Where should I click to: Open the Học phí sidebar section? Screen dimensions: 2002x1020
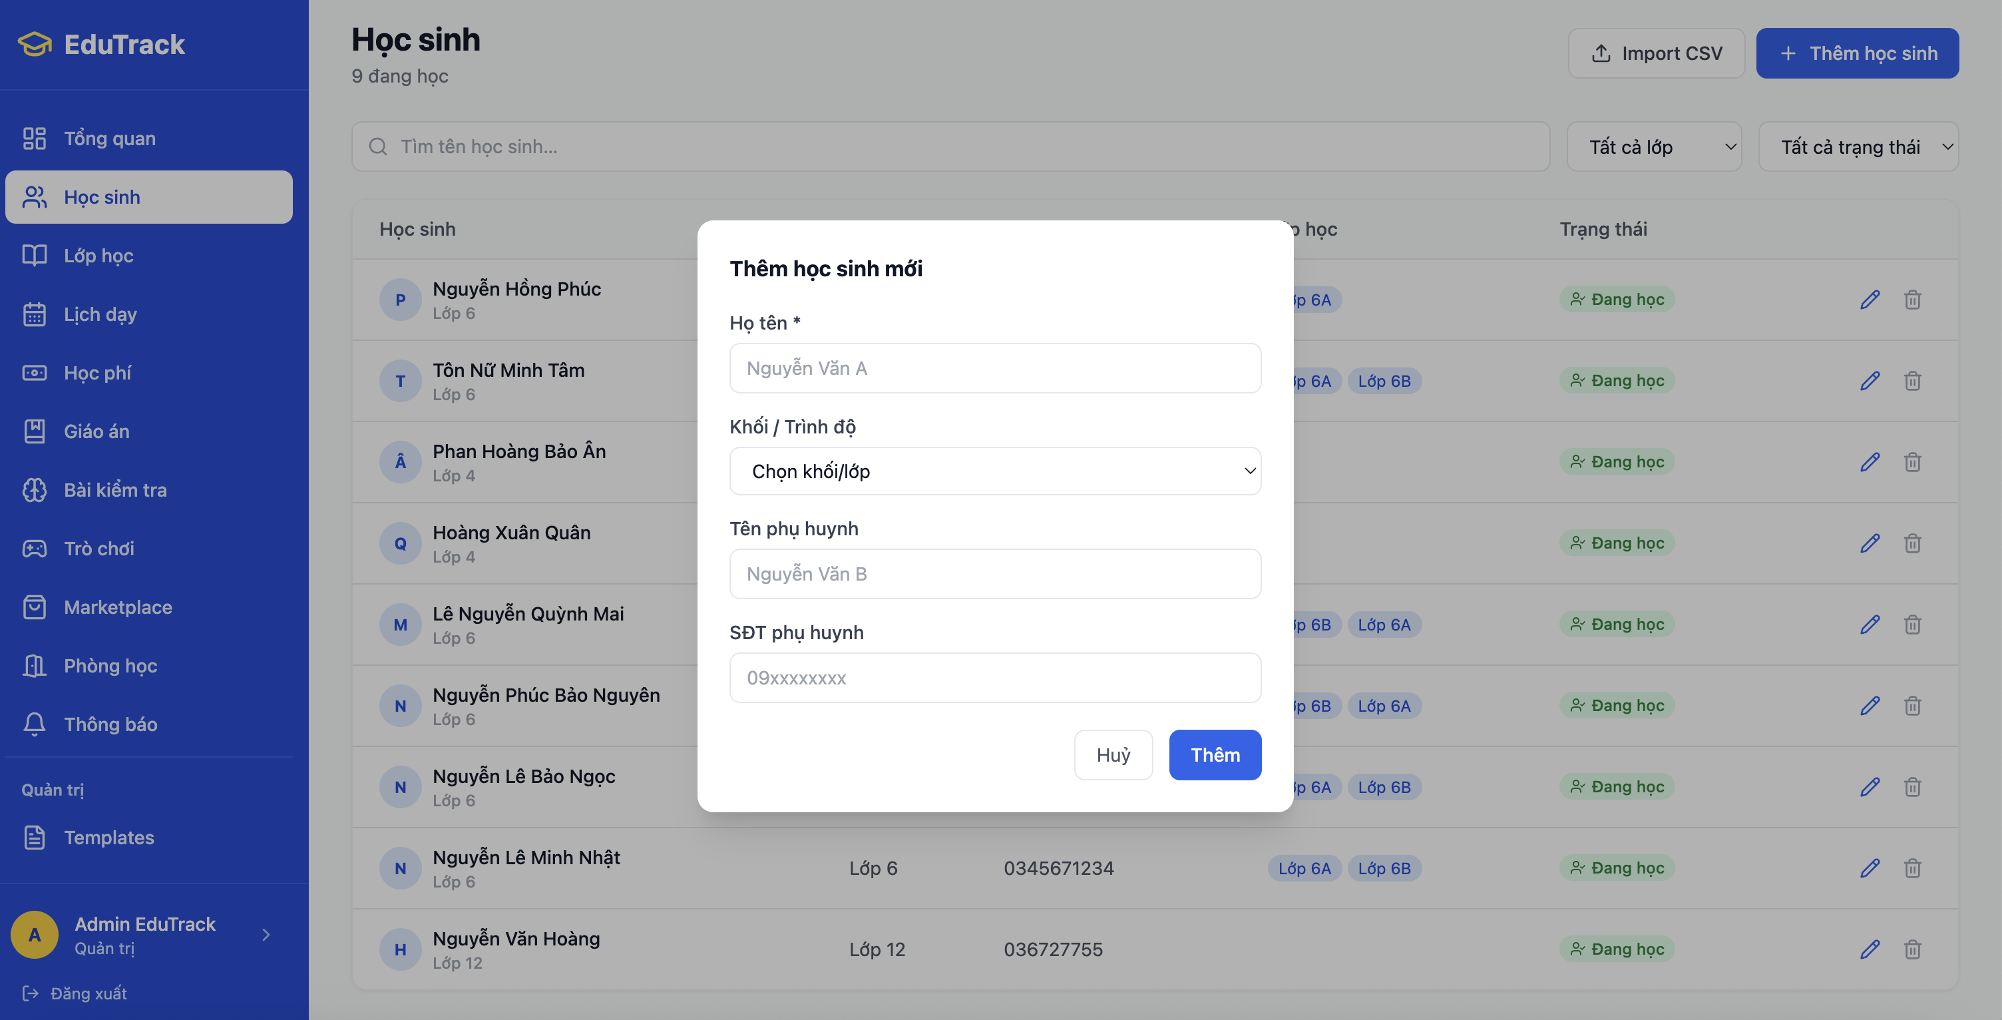click(x=97, y=373)
